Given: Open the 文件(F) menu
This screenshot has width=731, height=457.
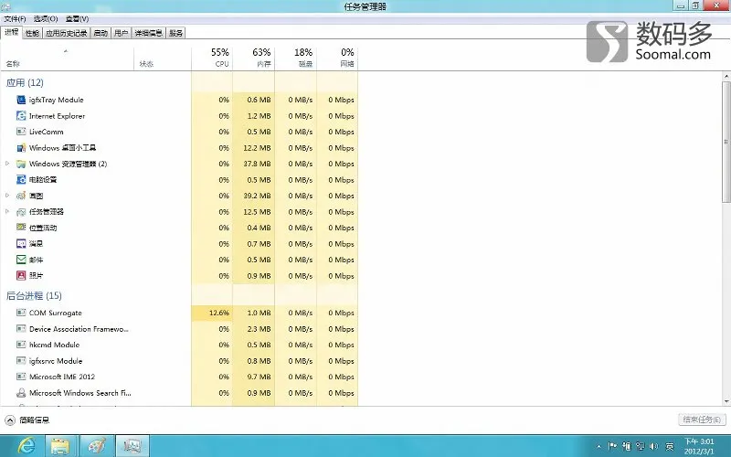Looking at the screenshot, I should click(x=15, y=18).
